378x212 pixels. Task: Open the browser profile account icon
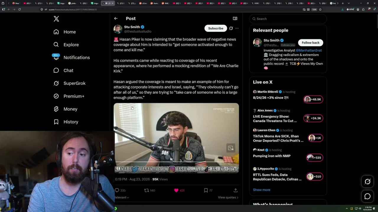click(358, 9)
